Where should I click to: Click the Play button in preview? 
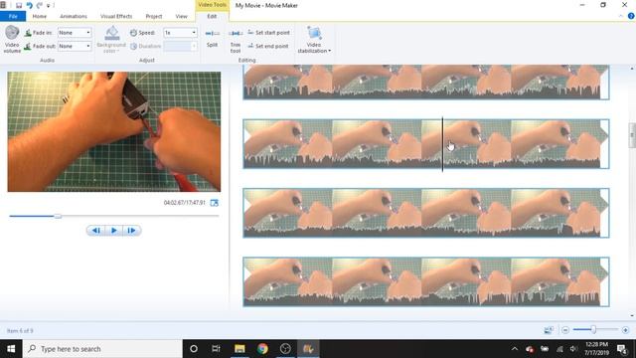click(114, 230)
